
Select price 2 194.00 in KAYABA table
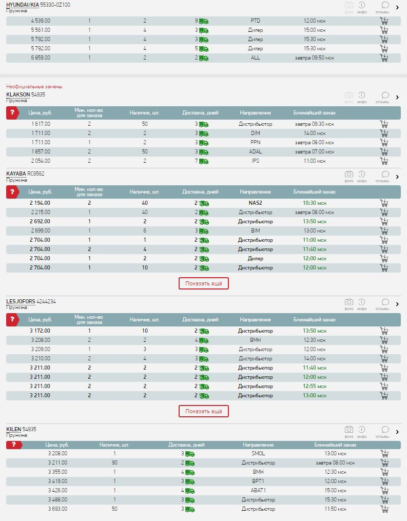coord(40,203)
